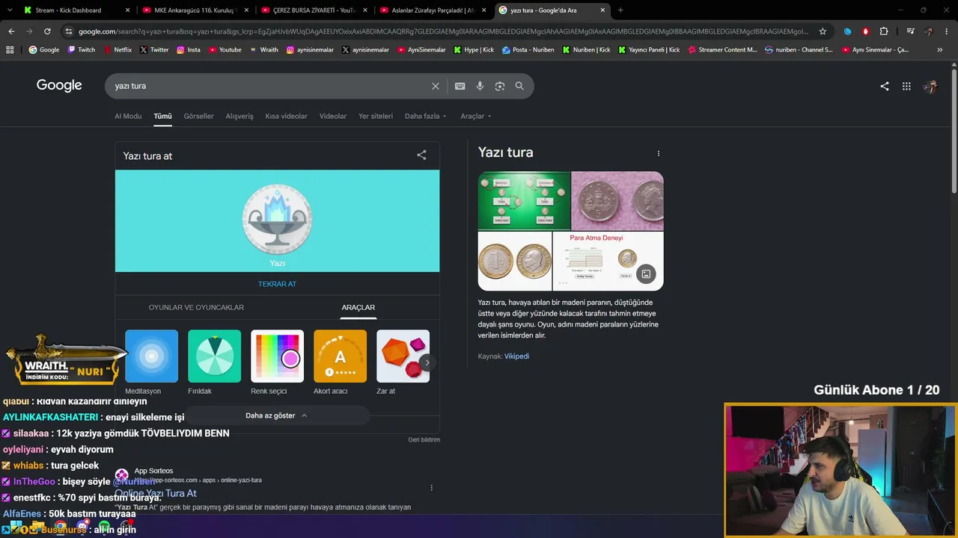Open the Twitch bookmark

click(x=82, y=50)
